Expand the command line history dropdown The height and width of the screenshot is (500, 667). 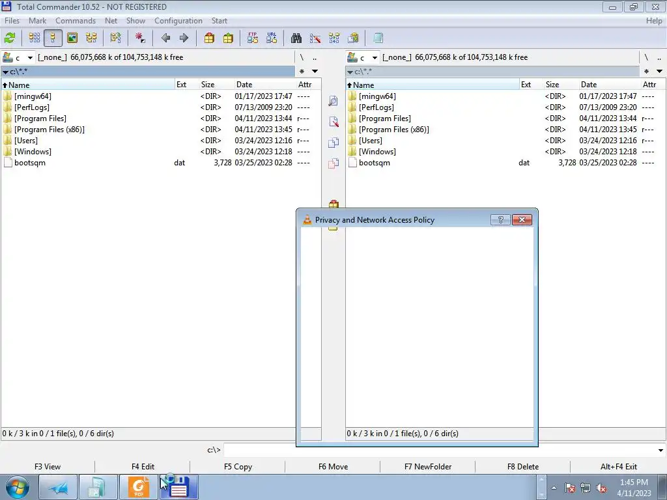pos(660,450)
